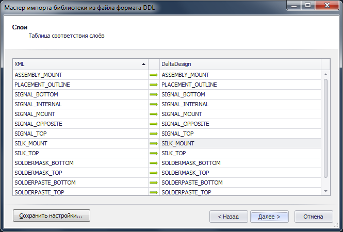The width and height of the screenshot is (343, 232).
Task: Click green arrow in SIGNAL_OPPOSITE row
Action: [154, 124]
